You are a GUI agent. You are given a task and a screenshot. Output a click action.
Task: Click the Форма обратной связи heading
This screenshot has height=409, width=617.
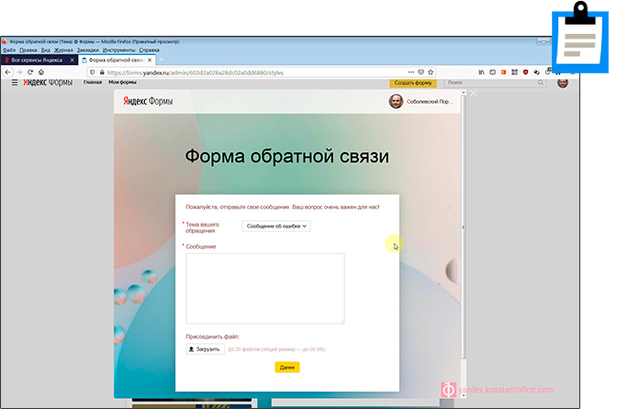(286, 157)
